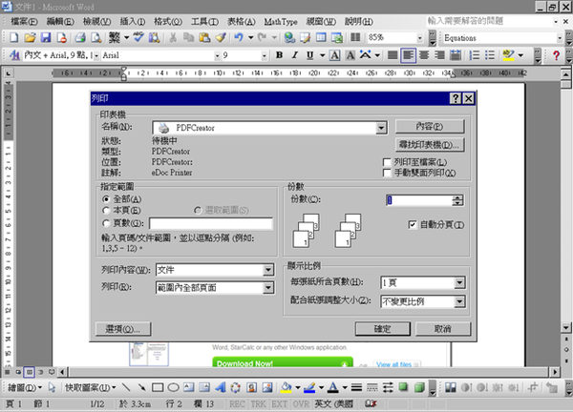Open the style dropdown 內文 + Arial
This screenshot has width=573, height=412.
[96, 55]
